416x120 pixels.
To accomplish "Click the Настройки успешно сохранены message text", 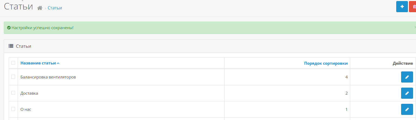I will pos(42,28).
